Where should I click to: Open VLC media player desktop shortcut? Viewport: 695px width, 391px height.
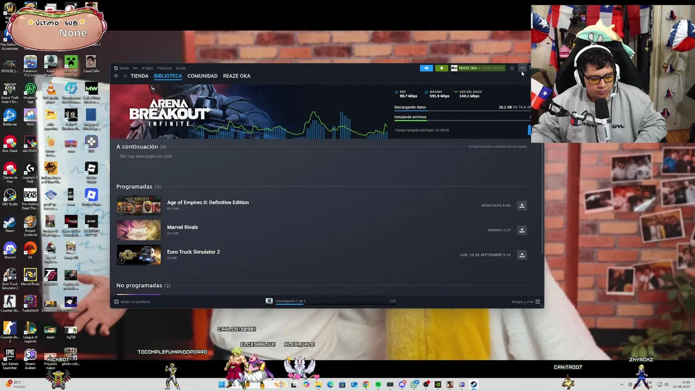[50, 91]
